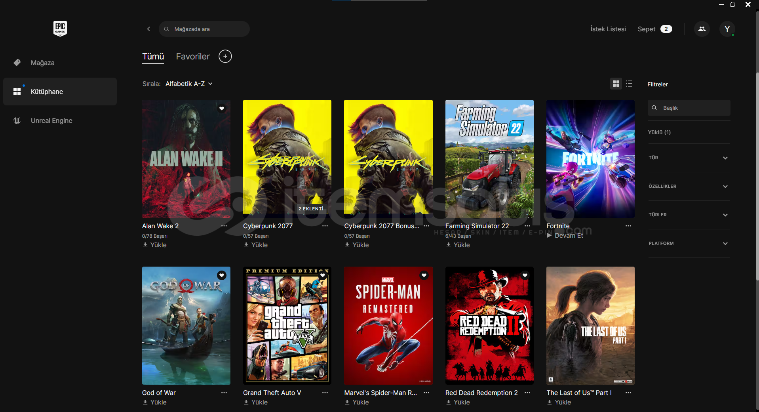The image size is (759, 412).
Task: Click the Epic Games logo
Action: pos(60,29)
